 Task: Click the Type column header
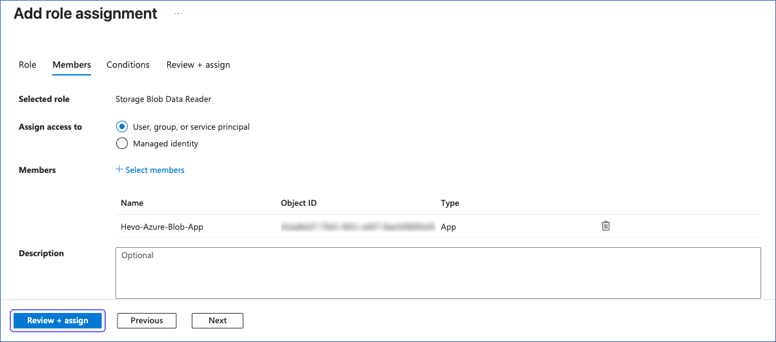click(450, 203)
